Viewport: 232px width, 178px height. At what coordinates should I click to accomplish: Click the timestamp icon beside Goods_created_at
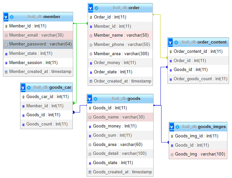[90, 172]
